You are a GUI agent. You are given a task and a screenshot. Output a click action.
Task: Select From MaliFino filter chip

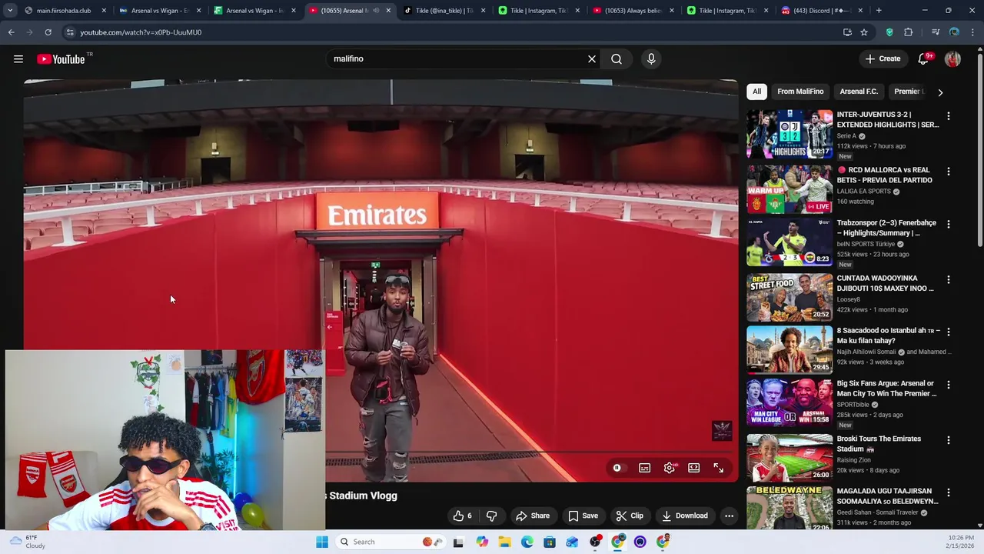click(x=800, y=92)
